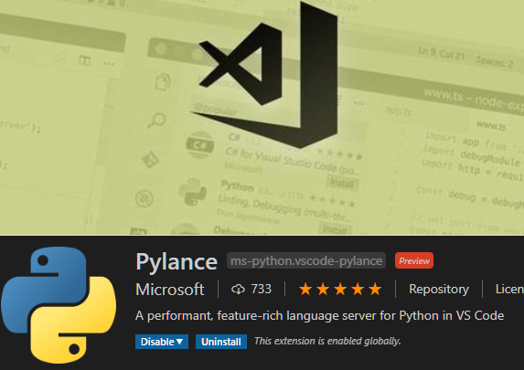Open the Repository link
This screenshot has width=524, height=370.
point(439,289)
